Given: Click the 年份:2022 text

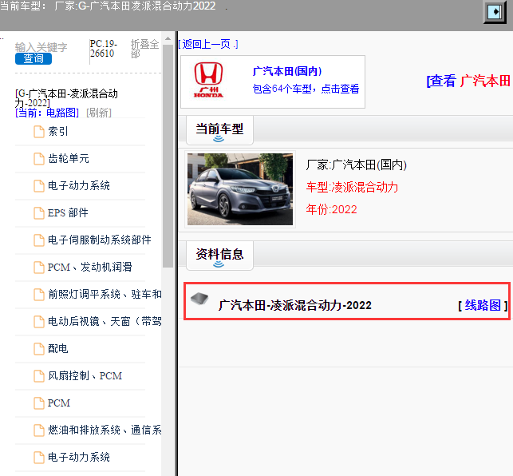Looking at the screenshot, I should (x=331, y=209).
